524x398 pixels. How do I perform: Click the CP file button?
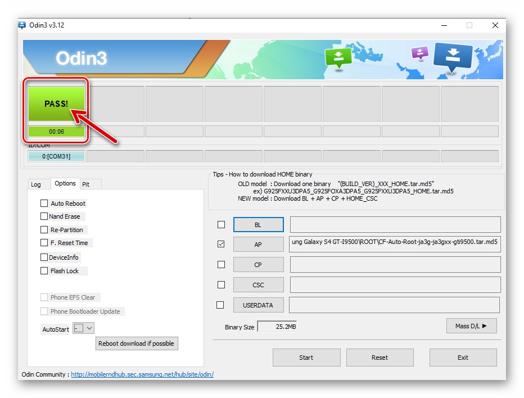coord(258,265)
